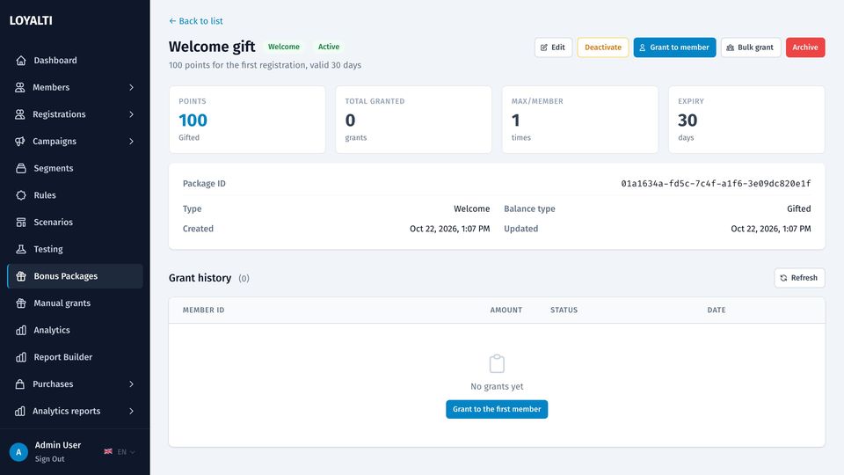Click the Testing flask icon
Image resolution: width=844 pixels, height=475 pixels.
coord(21,249)
